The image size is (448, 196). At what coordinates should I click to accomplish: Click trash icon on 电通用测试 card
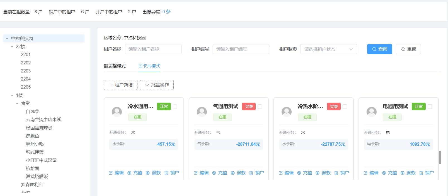pyautogui.click(x=421, y=173)
